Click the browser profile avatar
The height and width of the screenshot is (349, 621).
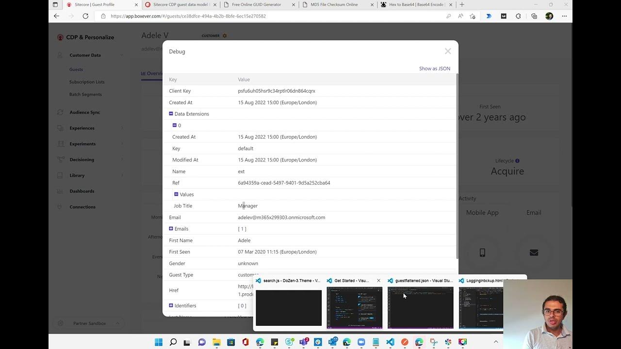point(549,16)
